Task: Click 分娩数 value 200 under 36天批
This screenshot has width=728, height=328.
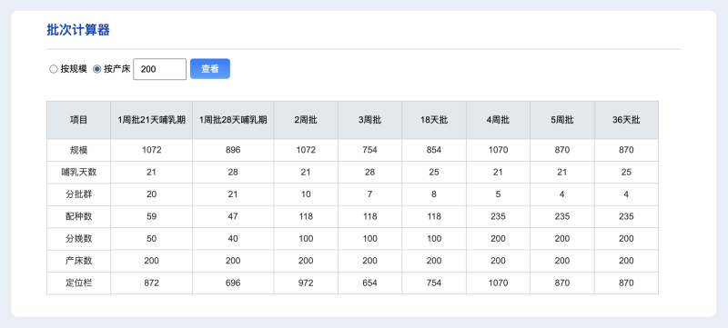Action: coord(626,239)
